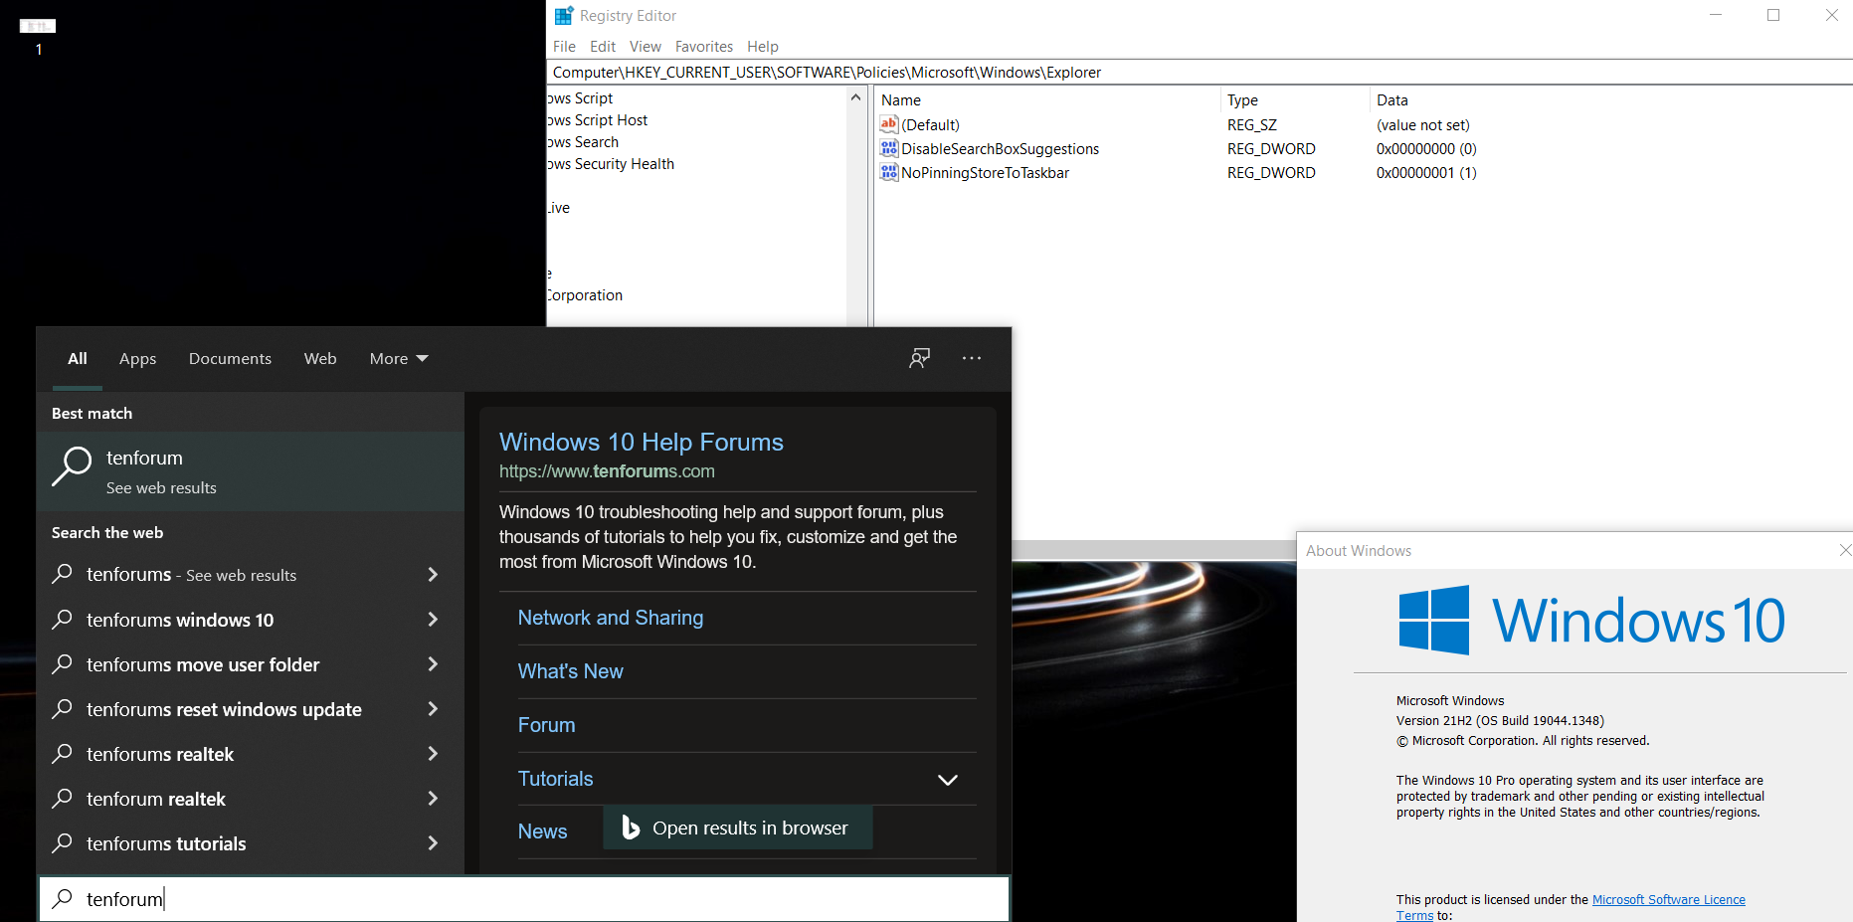1853x922 pixels.
Task: Click search icon next to tenforums tutorials
Action: [x=63, y=843]
